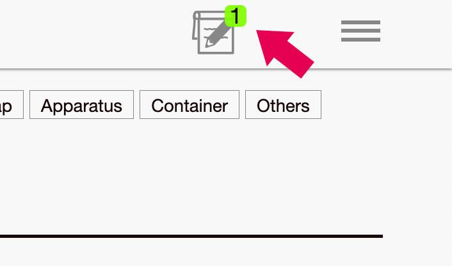
Task: Select the Apparatus category filter
Action: (x=81, y=104)
